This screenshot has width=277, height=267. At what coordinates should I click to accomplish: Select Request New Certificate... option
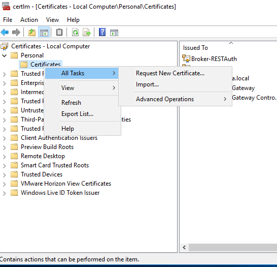pyautogui.click(x=175, y=73)
